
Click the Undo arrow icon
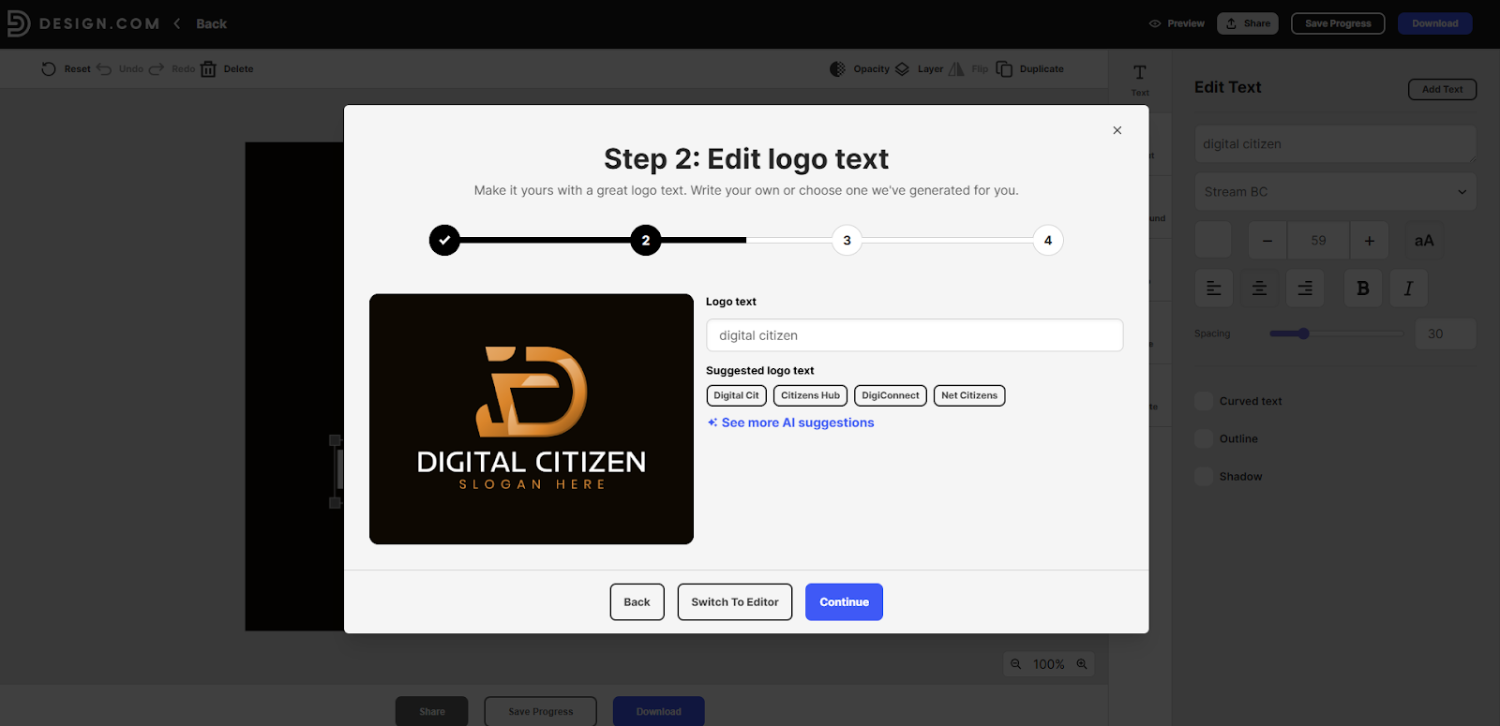coord(104,69)
